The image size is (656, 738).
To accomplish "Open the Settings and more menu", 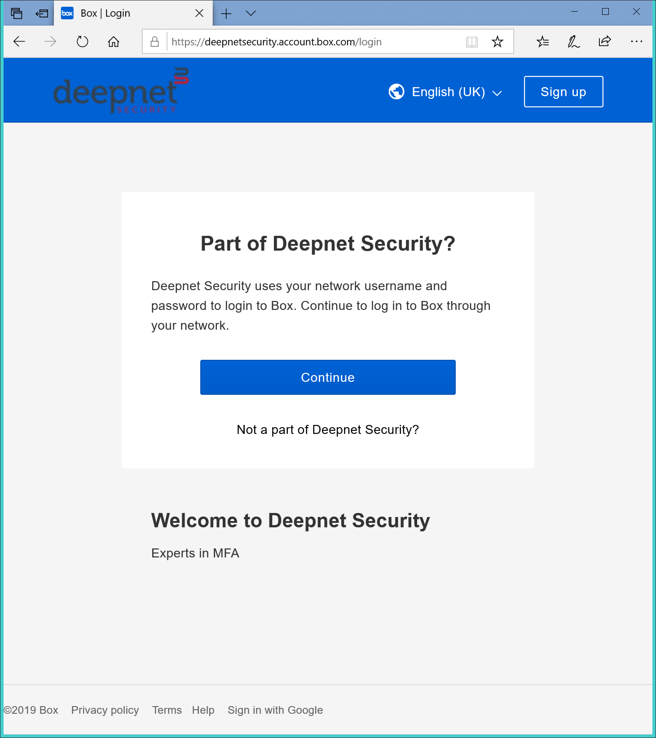I will point(636,42).
